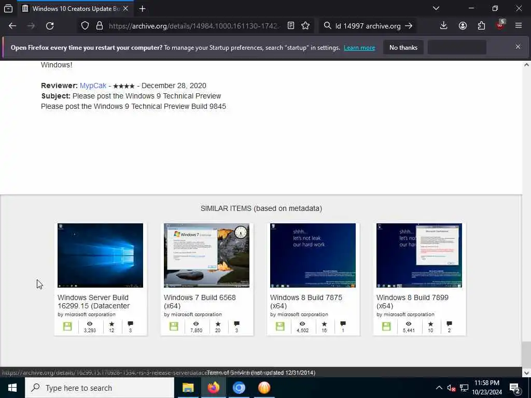Reload the current page

[x=50, y=26]
